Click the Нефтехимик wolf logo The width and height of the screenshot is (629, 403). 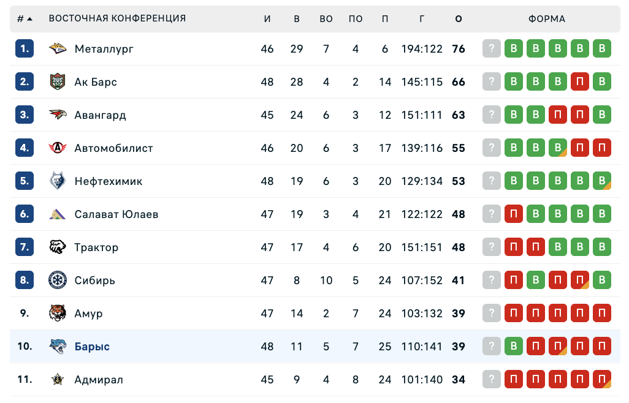tap(58, 181)
